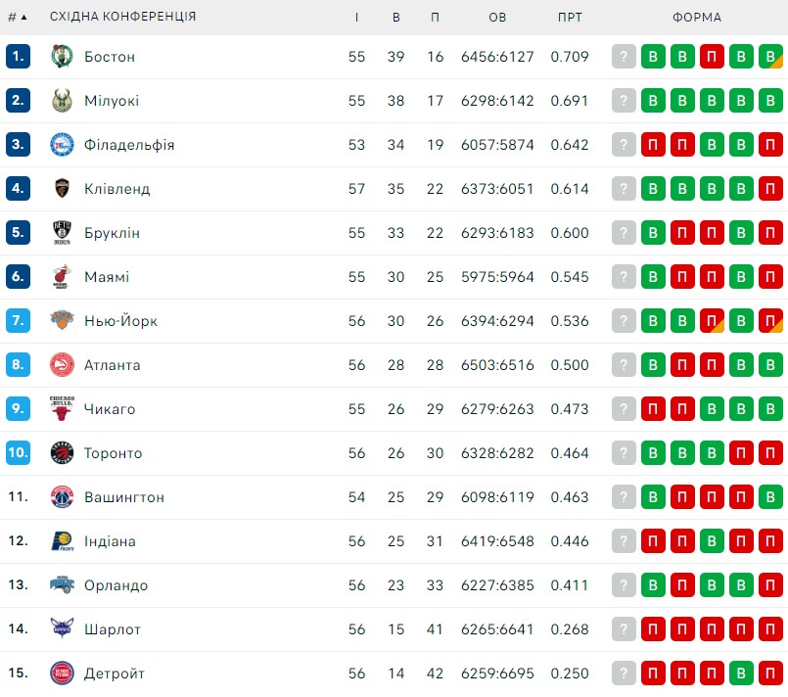Click Indiana's green В win badge

[x=712, y=540]
